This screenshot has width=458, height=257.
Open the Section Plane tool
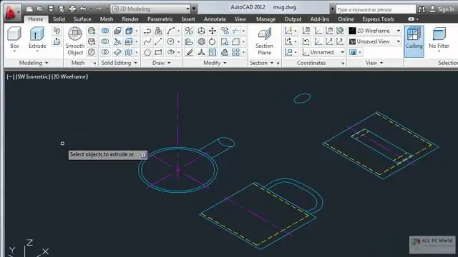tap(264, 41)
